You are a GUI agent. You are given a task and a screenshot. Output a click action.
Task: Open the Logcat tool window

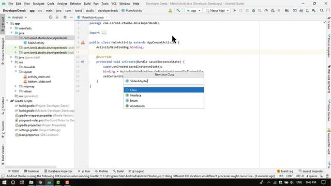click(x=136, y=171)
